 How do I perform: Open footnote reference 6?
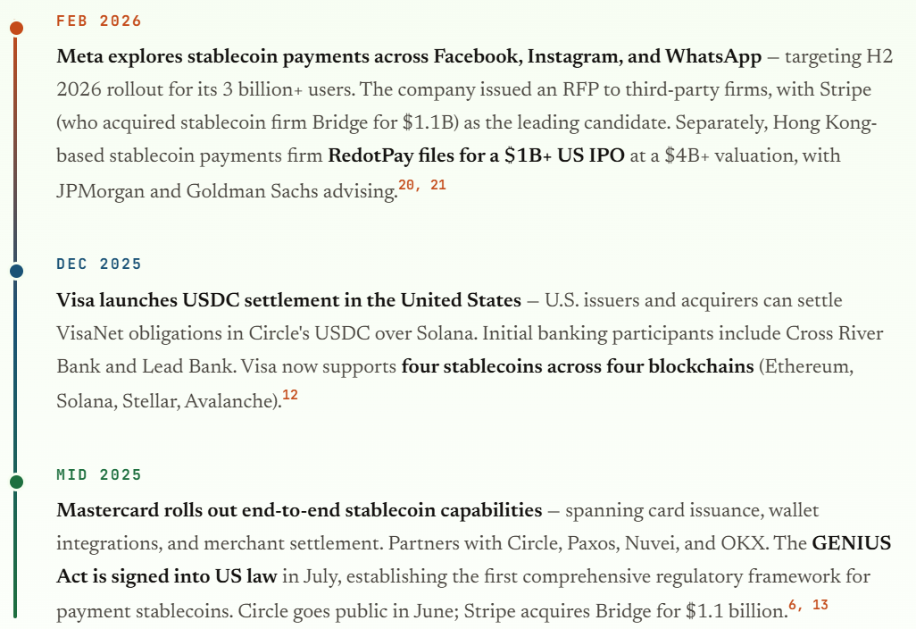coord(793,605)
